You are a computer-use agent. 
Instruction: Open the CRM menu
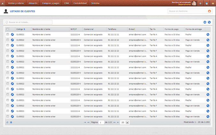click(66, 3)
